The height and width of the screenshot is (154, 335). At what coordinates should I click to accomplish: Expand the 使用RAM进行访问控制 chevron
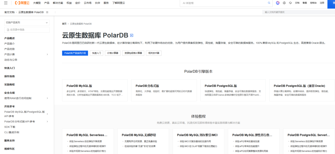47,98
